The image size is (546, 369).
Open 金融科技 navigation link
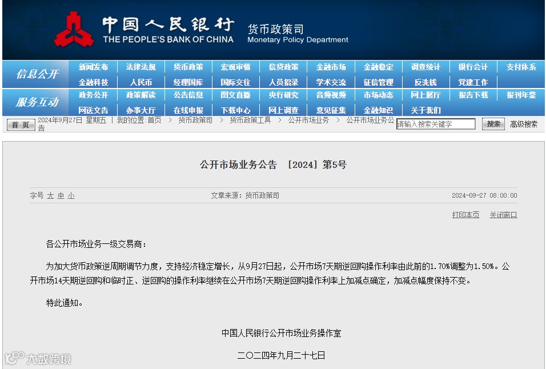[x=93, y=82]
